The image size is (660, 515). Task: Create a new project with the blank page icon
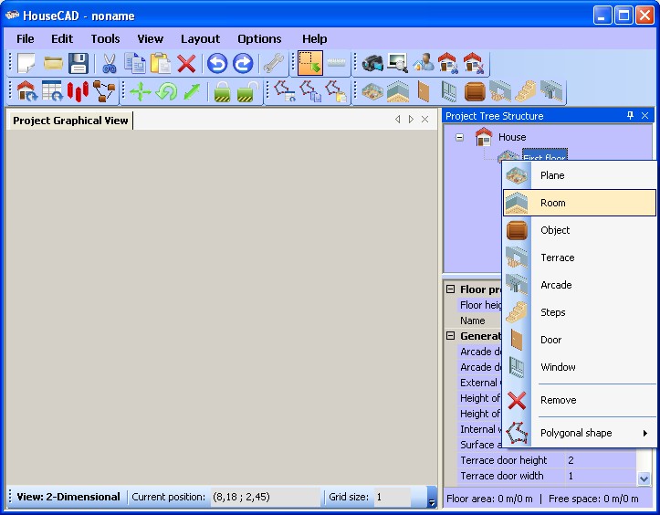(x=26, y=64)
